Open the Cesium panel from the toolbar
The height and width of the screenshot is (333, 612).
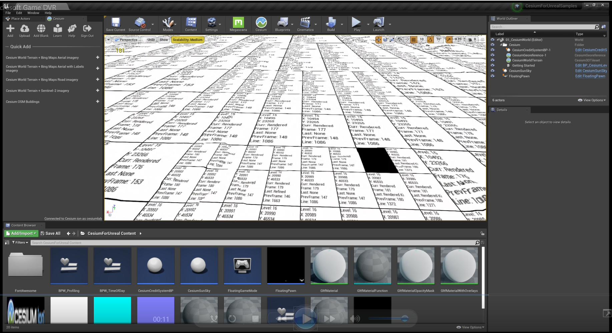click(261, 24)
